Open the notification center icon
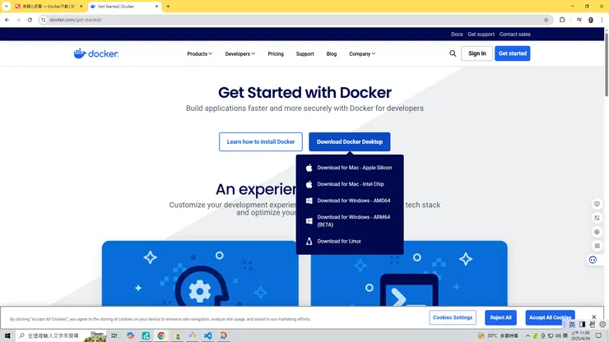The image size is (609, 342). tap(599, 335)
